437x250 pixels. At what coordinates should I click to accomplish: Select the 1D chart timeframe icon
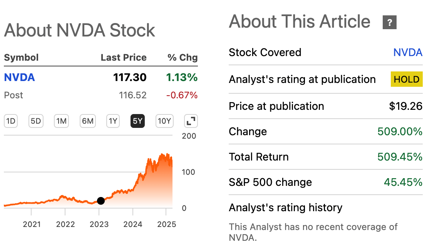pos(10,121)
